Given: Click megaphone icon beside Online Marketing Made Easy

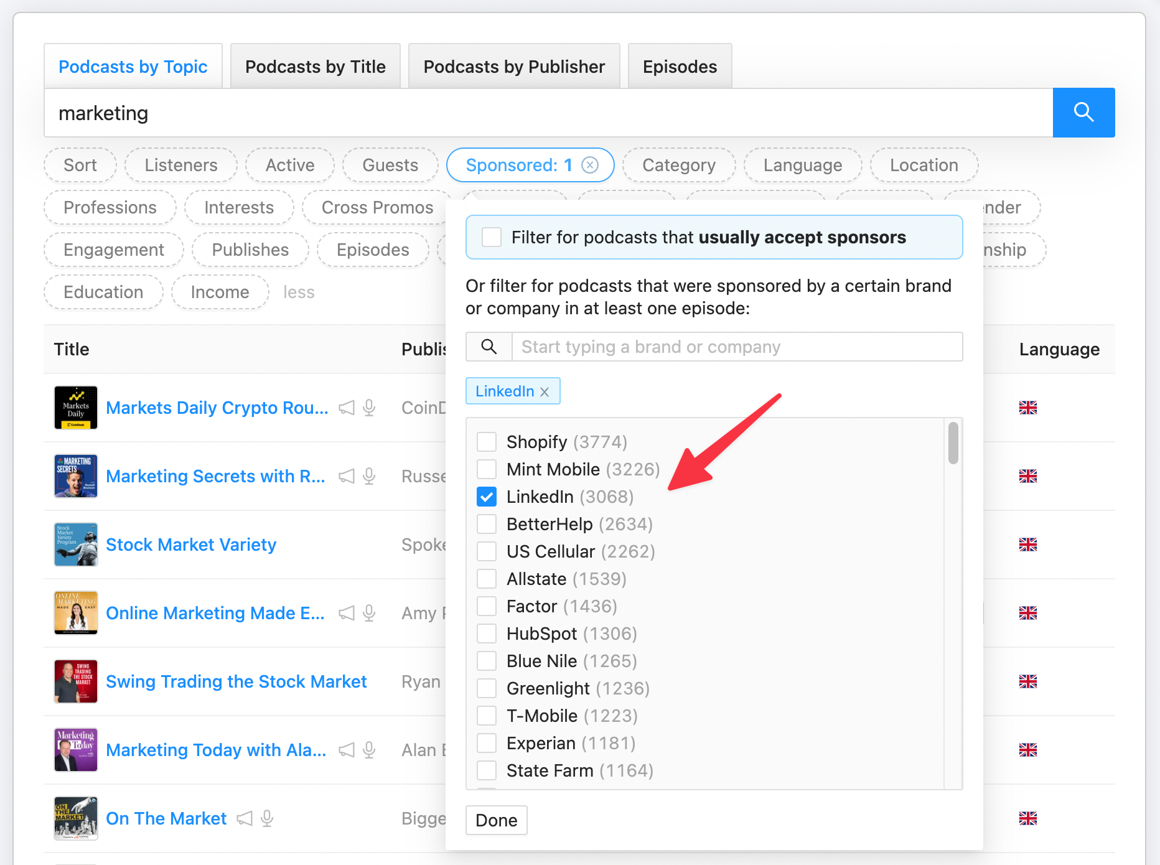Looking at the screenshot, I should (347, 613).
